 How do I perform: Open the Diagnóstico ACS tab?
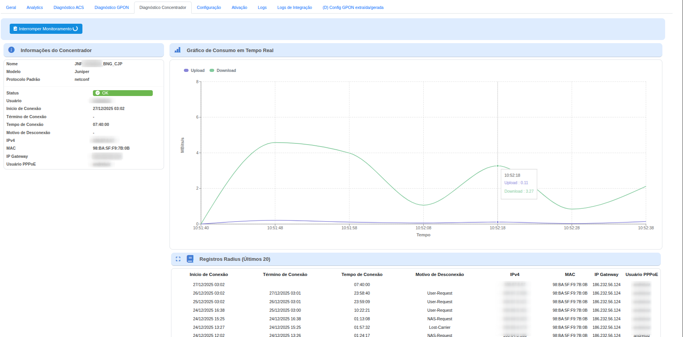click(68, 7)
